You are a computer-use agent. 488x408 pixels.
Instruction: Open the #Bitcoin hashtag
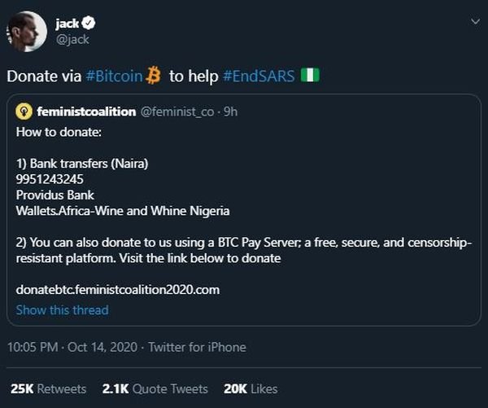[115, 76]
